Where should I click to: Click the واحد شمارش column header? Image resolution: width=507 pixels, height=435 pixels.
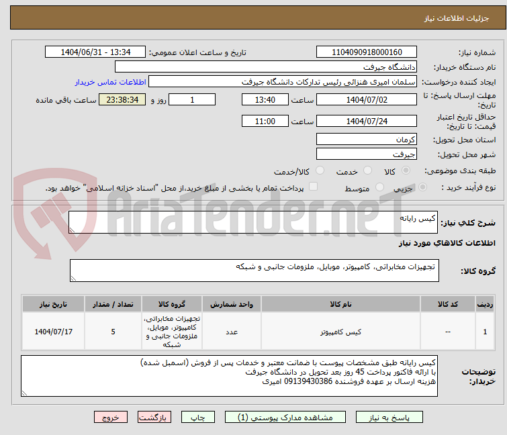tap(232, 304)
